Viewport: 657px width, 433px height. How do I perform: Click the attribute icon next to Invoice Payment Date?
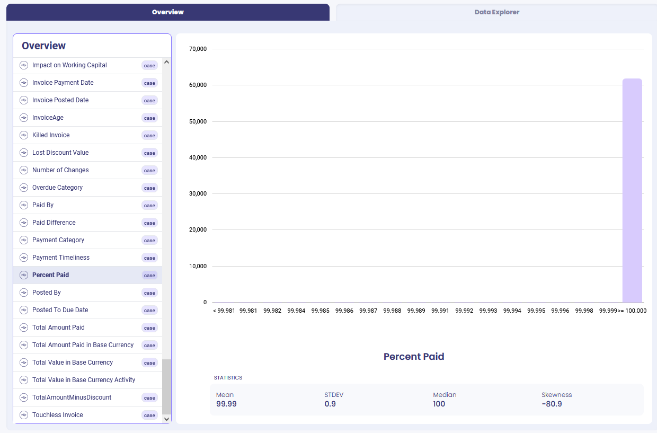point(23,83)
